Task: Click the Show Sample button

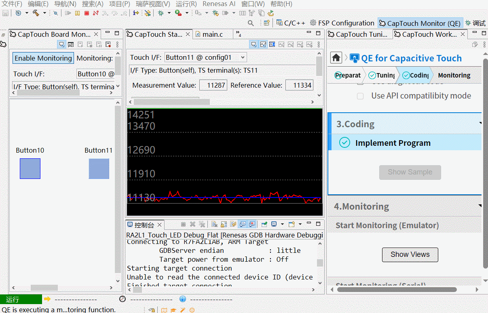Action: tap(410, 172)
